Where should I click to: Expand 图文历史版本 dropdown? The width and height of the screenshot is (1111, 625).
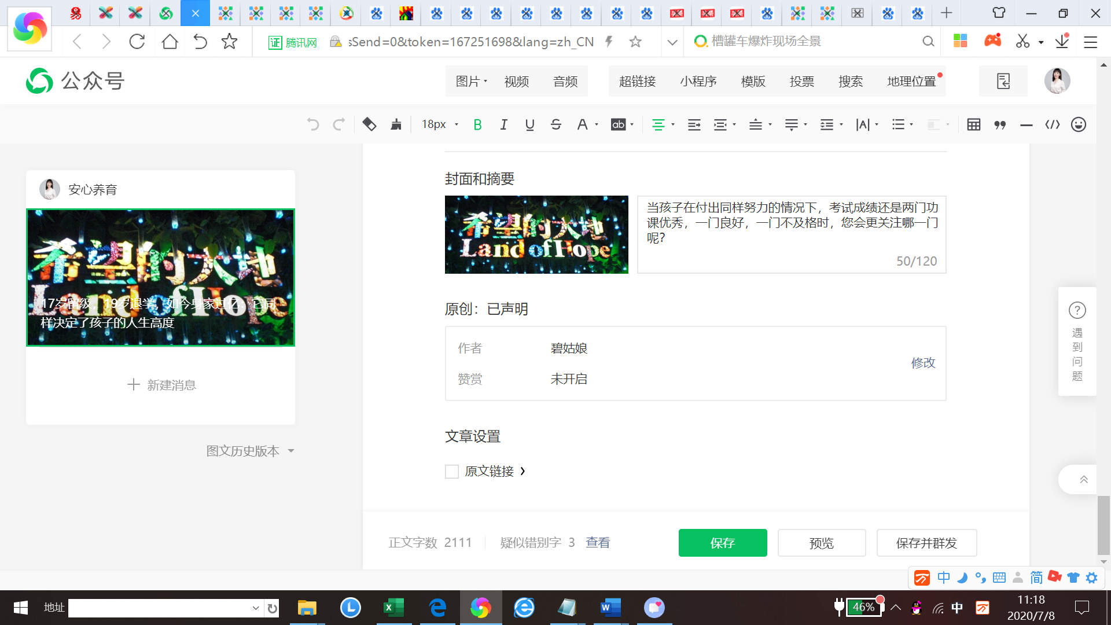[250, 451]
